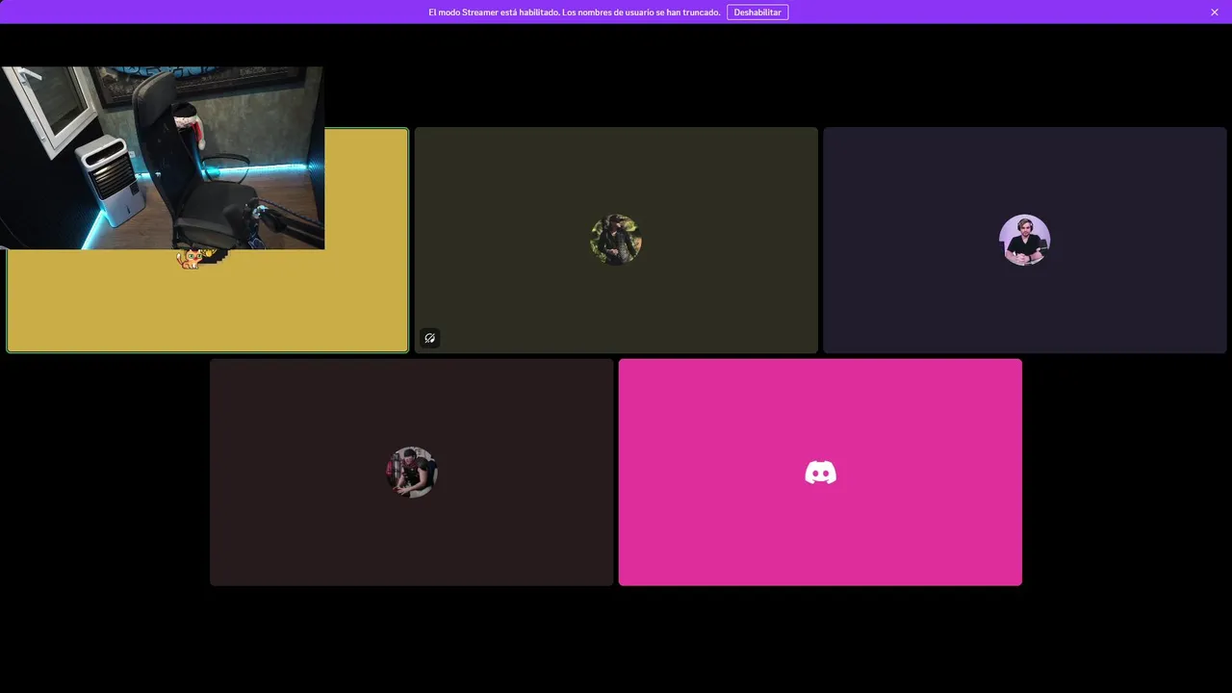1232x693 pixels.
Task: Click the orange cat sticker on the yellow tile
Action: (191, 259)
